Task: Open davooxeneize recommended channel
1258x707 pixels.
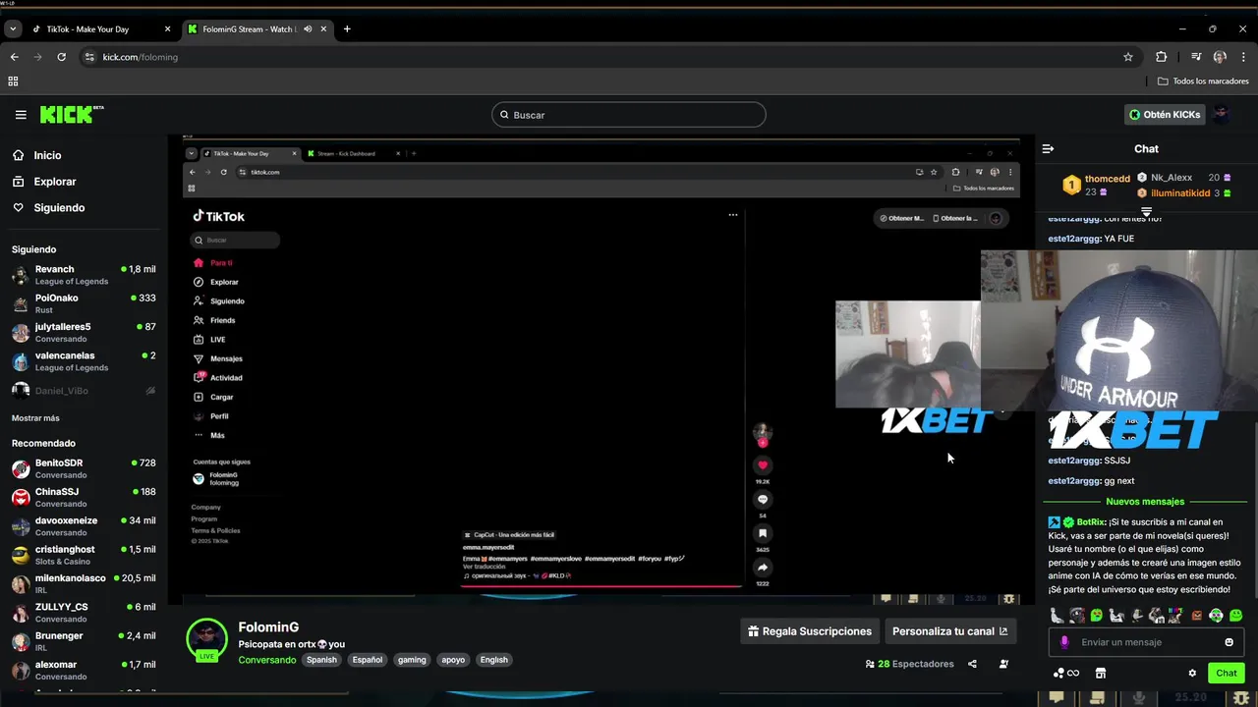Action: (84, 526)
